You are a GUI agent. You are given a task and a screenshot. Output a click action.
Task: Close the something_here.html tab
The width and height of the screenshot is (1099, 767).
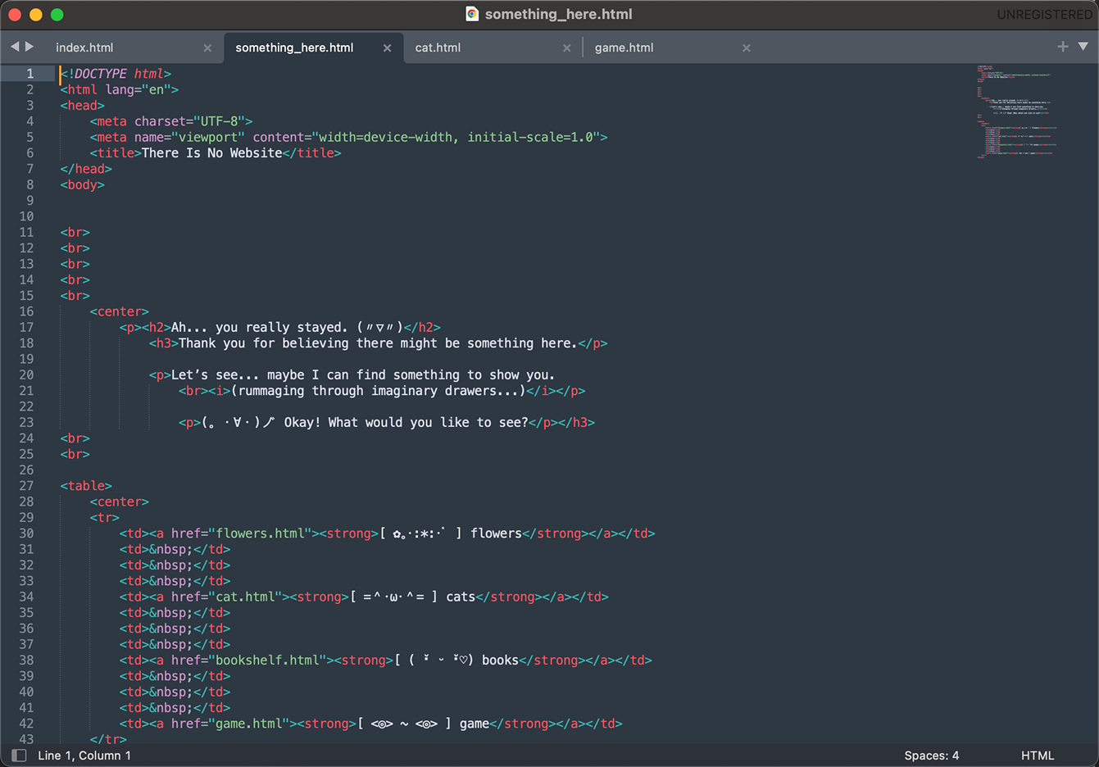tap(387, 48)
